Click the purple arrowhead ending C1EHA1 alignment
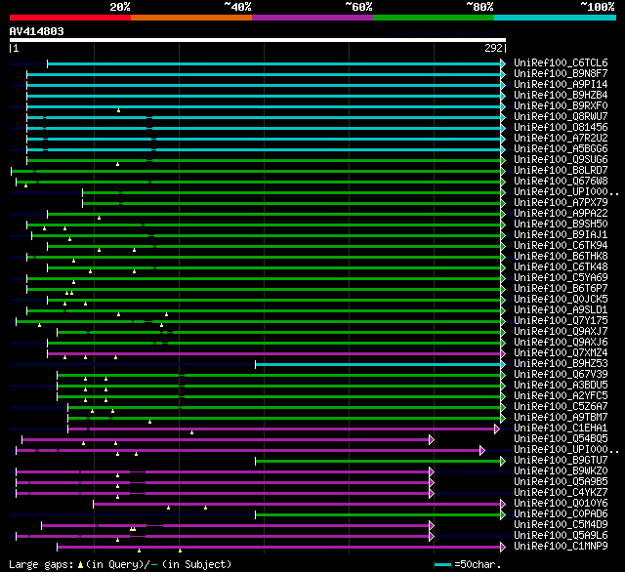Viewport: 625px width, 572px height. click(497, 429)
